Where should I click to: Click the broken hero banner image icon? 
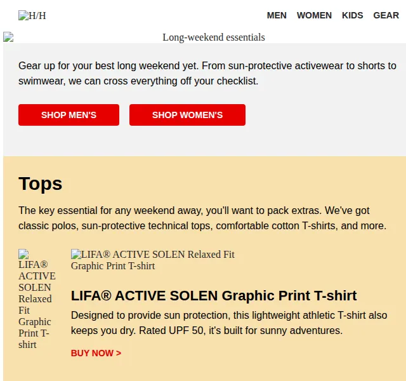coord(8,37)
